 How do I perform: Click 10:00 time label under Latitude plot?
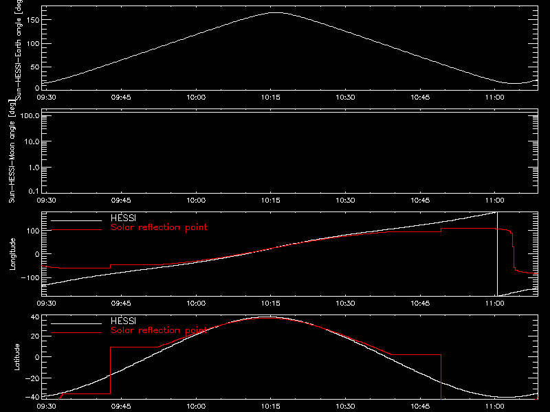tap(196, 406)
